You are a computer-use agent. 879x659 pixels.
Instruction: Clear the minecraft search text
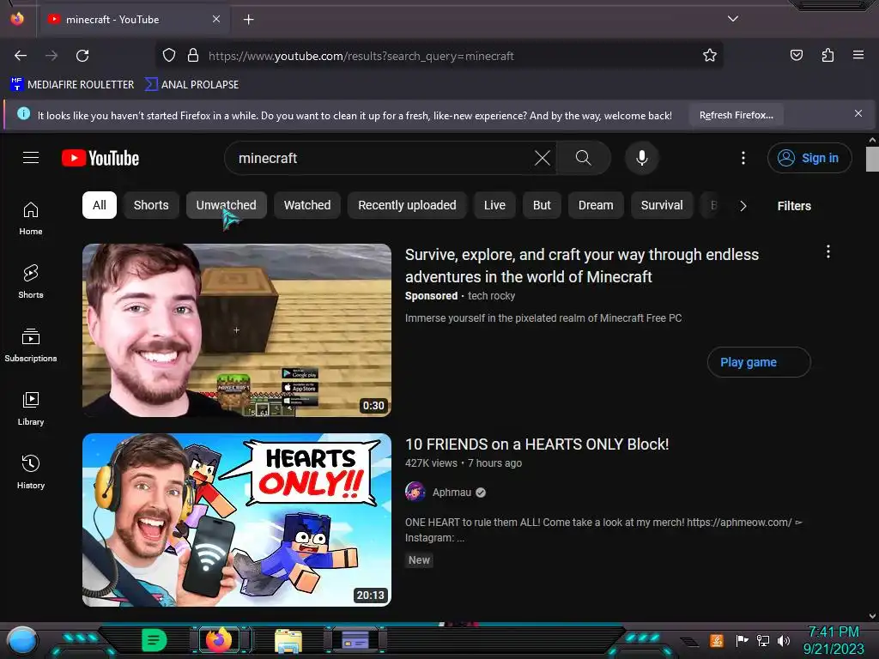[543, 158]
